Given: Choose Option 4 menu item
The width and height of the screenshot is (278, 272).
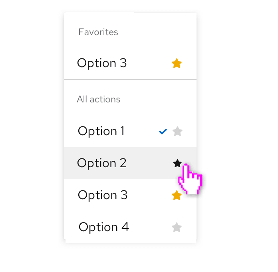Looking at the screenshot, I should pos(104,227).
